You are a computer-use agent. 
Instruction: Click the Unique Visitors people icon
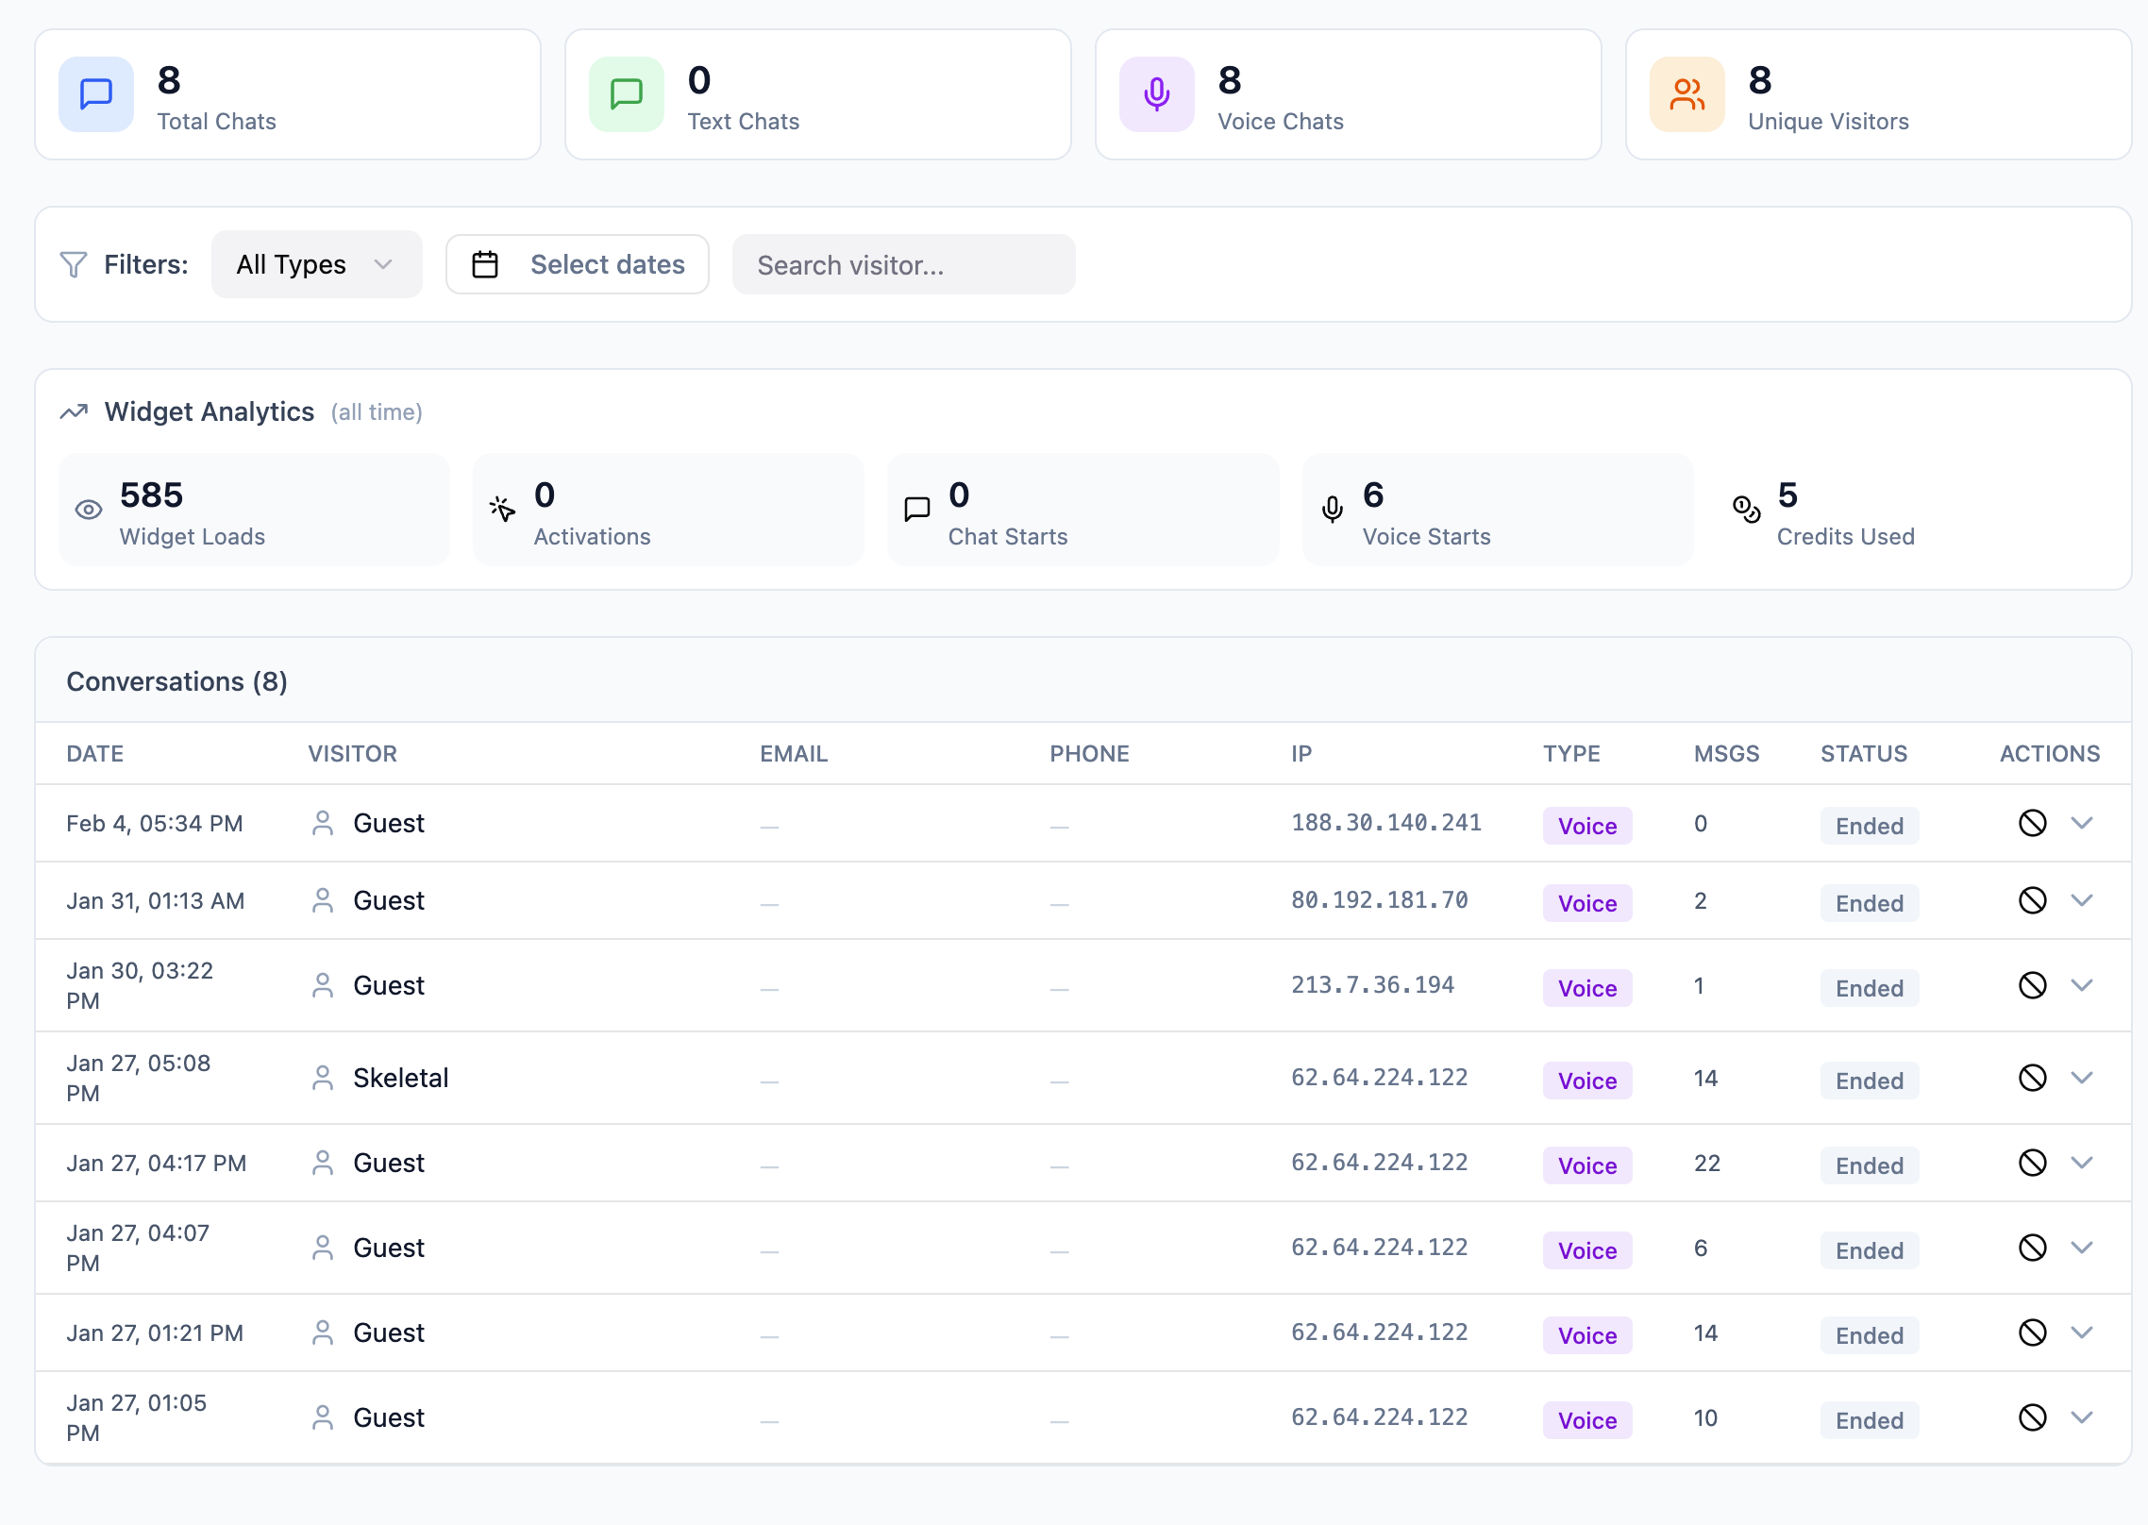pyautogui.click(x=1687, y=93)
